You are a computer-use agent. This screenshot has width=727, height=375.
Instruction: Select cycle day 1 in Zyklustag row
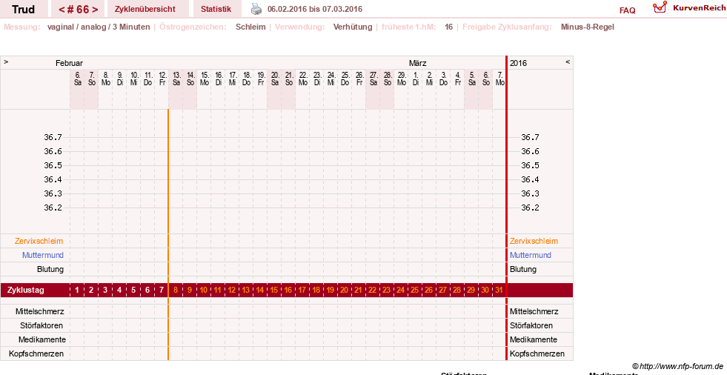tap(77, 291)
